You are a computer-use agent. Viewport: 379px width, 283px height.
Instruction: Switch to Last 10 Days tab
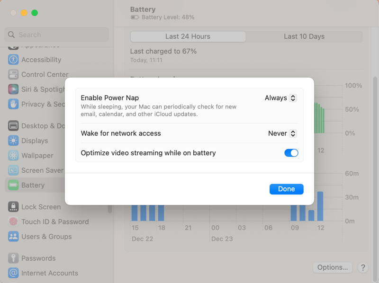(304, 36)
